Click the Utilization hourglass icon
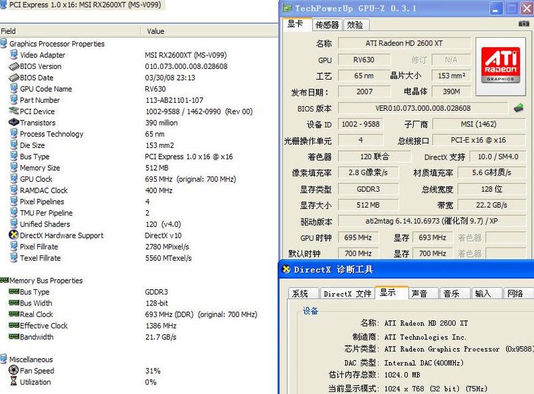The width and height of the screenshot is (534, 394). pos(14,381)
